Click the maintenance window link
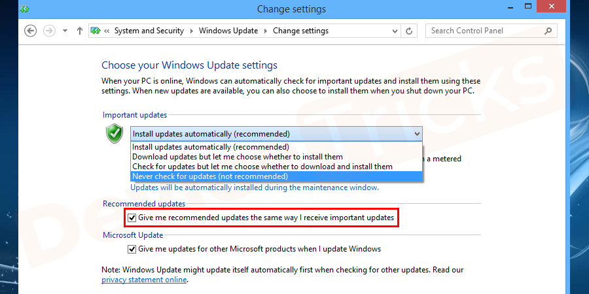589x294 pixels. click(x=254, y=188)
